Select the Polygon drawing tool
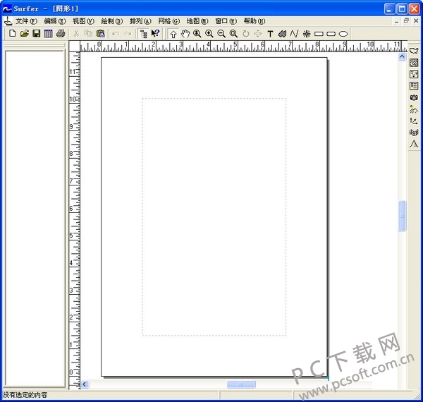Screen dimensions: 423x402 [282, 34]
